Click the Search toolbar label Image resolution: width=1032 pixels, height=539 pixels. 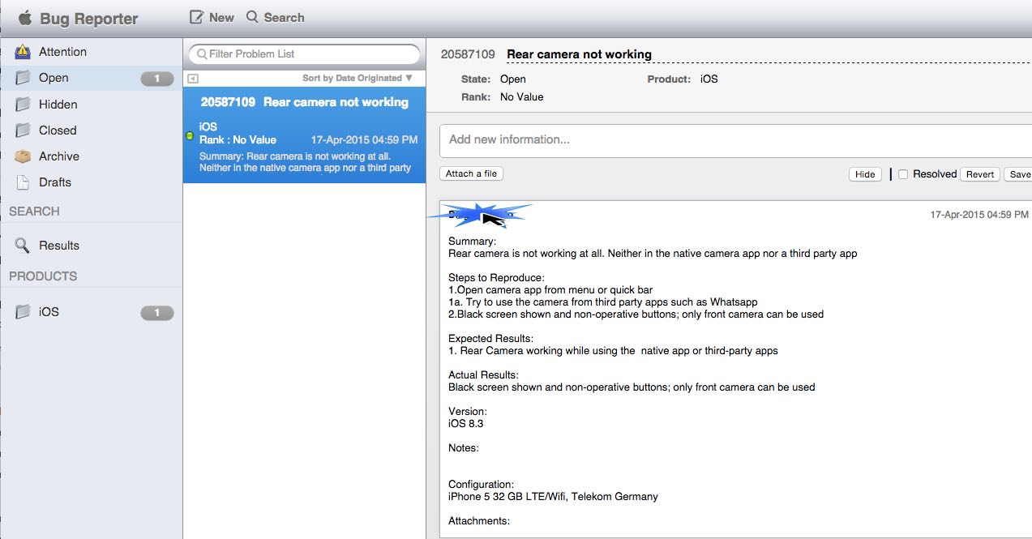284,17
